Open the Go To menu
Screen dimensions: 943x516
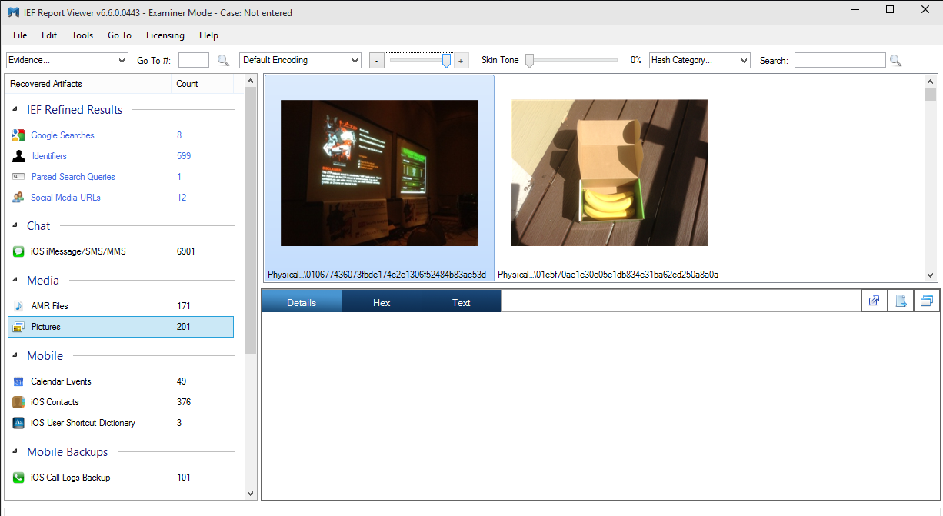(x=119, y=35)
